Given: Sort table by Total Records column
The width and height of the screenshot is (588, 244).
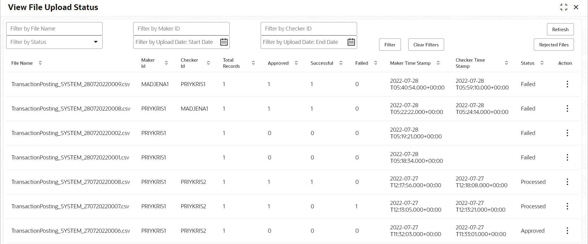Looking at the screenshot, I should tap(253, 63).
